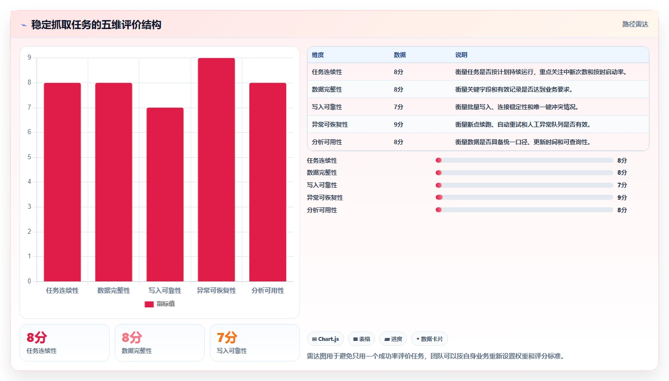Screen dimensions: 669x381
Task: Click the 异常可恢复性 bar in chart
Action: tap(216, 170)
